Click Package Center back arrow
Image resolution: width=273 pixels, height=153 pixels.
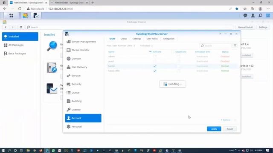click(6, 27)
